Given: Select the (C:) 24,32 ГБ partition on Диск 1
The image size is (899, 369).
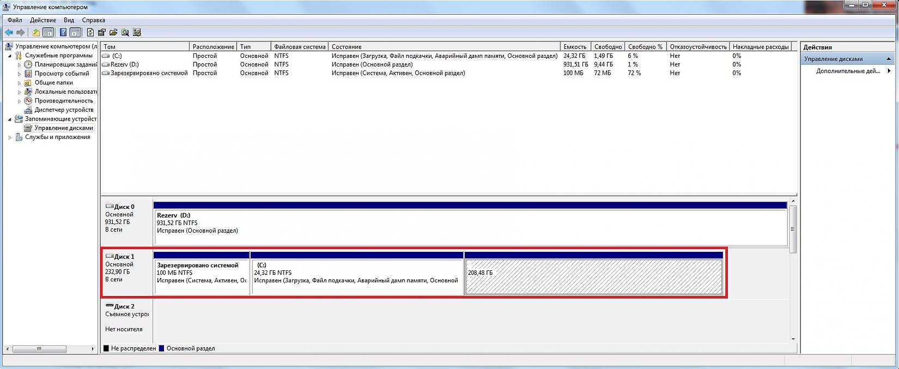Looking at the screenshot, I should click(357, 273).
